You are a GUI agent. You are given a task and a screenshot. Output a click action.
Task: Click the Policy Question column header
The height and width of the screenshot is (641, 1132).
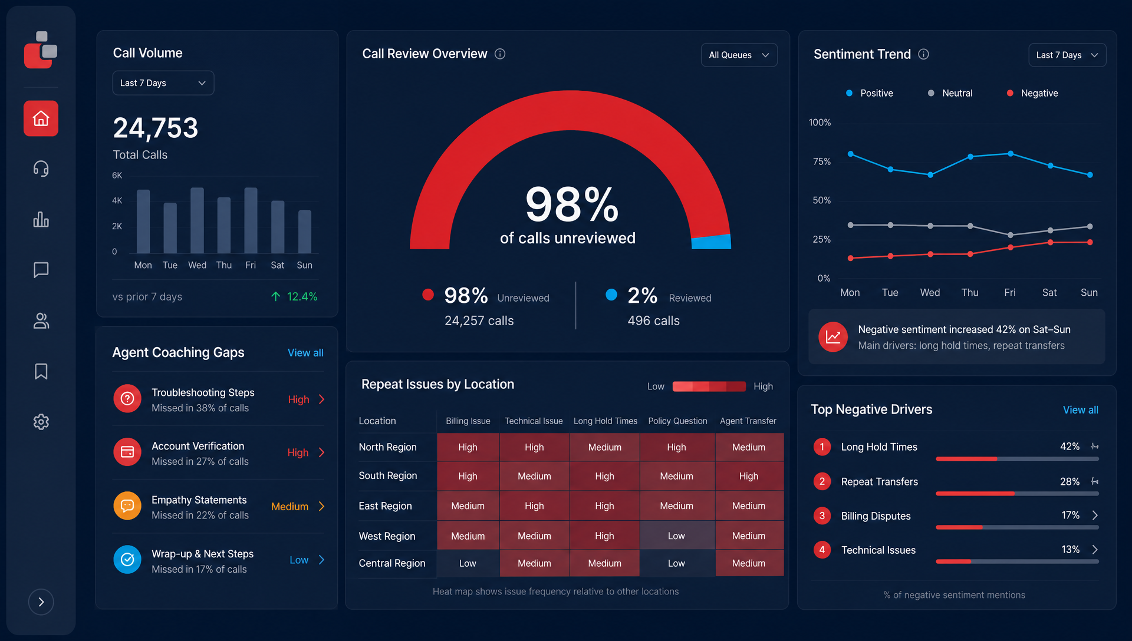[677, 421]
